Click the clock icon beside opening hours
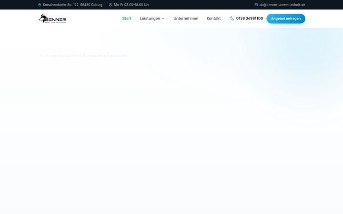 (x=111, y=5)
